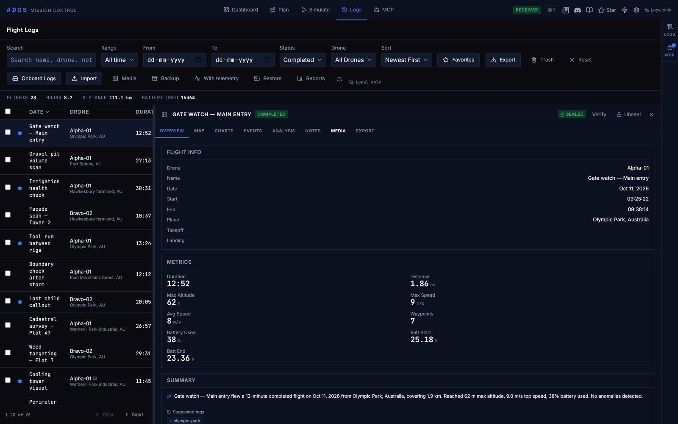Check the Gate watch — Main entry row
This screenshot has width=678, height=424.
[8, 132]
